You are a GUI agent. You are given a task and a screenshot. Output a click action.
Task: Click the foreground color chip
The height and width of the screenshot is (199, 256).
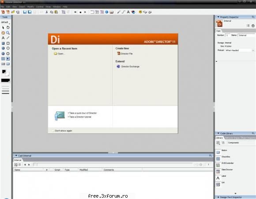point(4,72)
